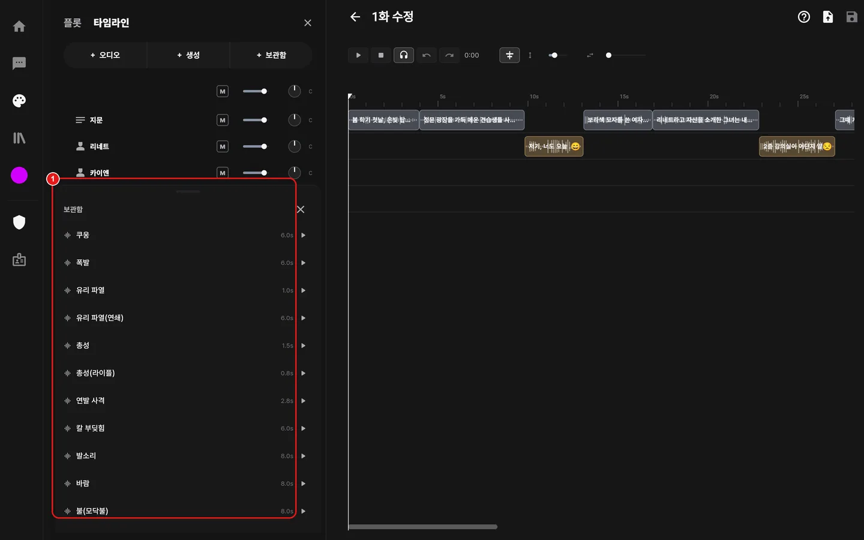Select the 바람 item in 보관함
This screenshot has width=864, height=540.
(185, 484)
